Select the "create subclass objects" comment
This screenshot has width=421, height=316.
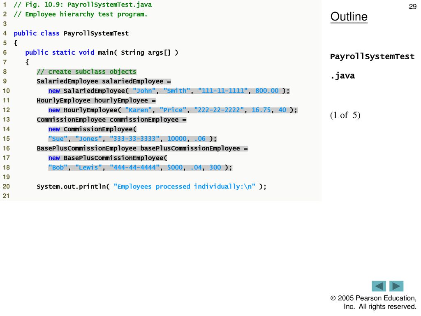[x=86, y=72]
